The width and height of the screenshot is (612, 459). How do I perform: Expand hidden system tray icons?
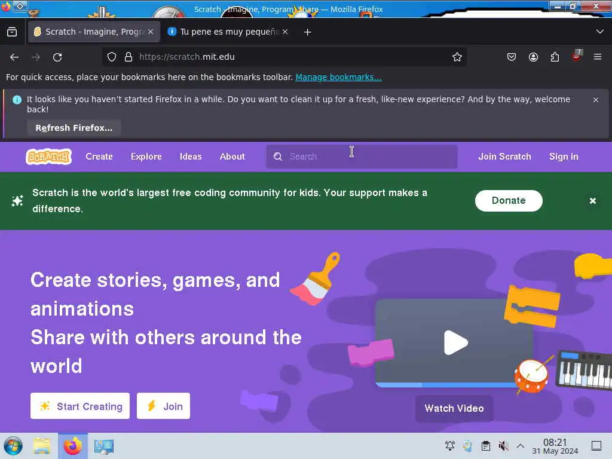[521, 446]
